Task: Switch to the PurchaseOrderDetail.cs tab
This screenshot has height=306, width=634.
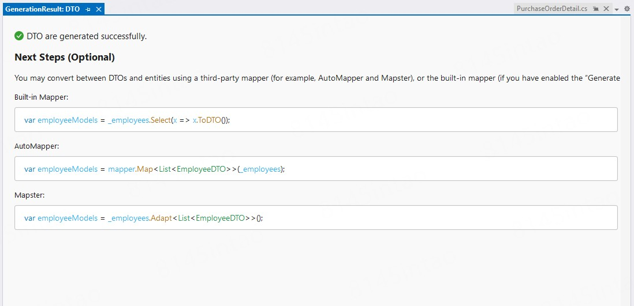Action: tap(551, 9)
